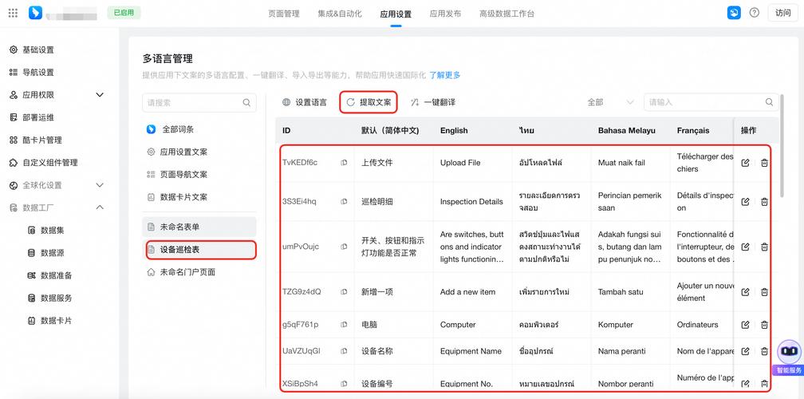Delete the 巡检明细 row
The width and height of the screenshot is (804, 399).
[x=764, y=202]
